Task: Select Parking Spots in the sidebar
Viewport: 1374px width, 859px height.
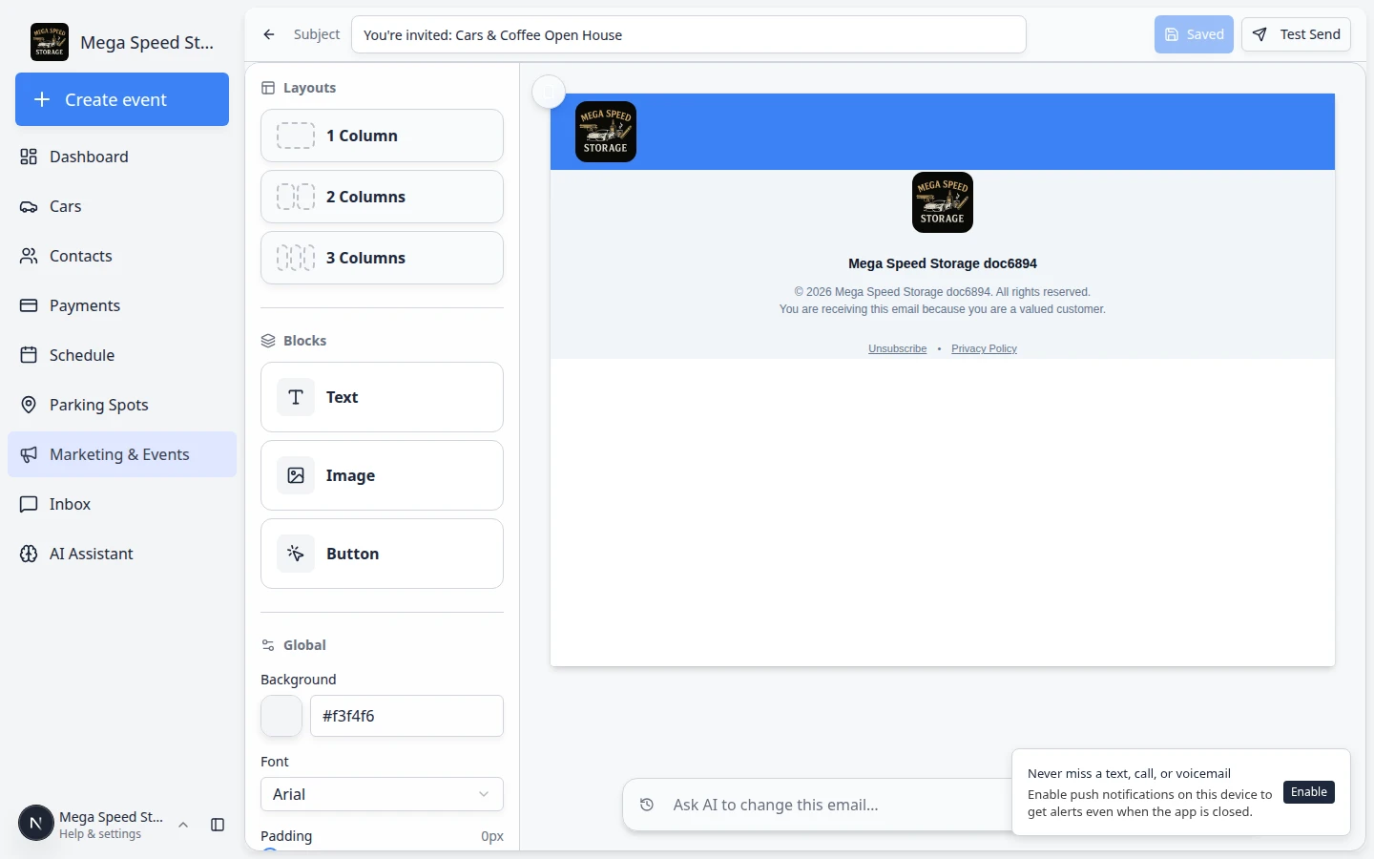Action: [x=122, y=405]
